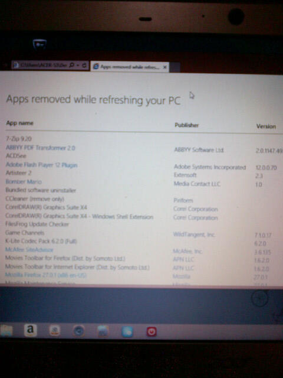Click 'K-Lite Codec Pack 6.2.0 (Full)' entry

(x=41, y=241)
